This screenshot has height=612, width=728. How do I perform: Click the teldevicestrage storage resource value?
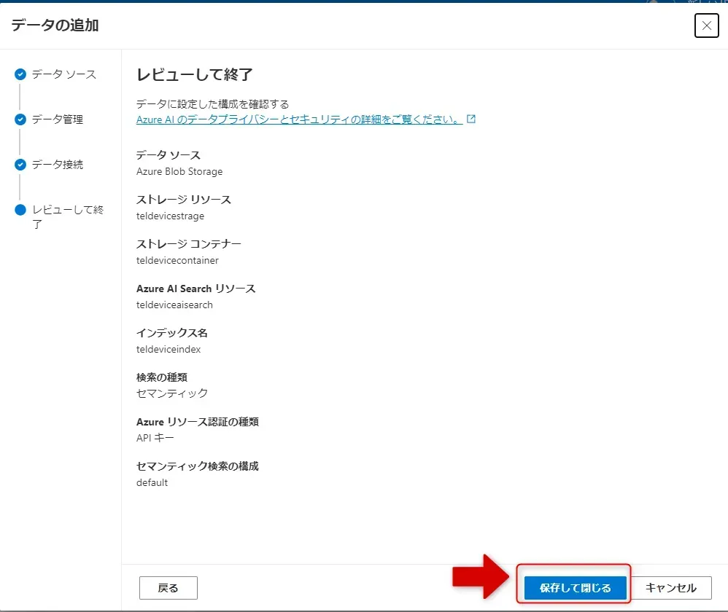click(170, 216)
